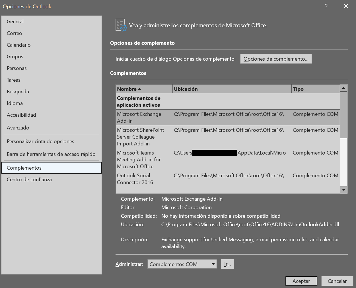This screenshot has width=356, height=288.
Task: Open the Tareas category
Action: 52,80
